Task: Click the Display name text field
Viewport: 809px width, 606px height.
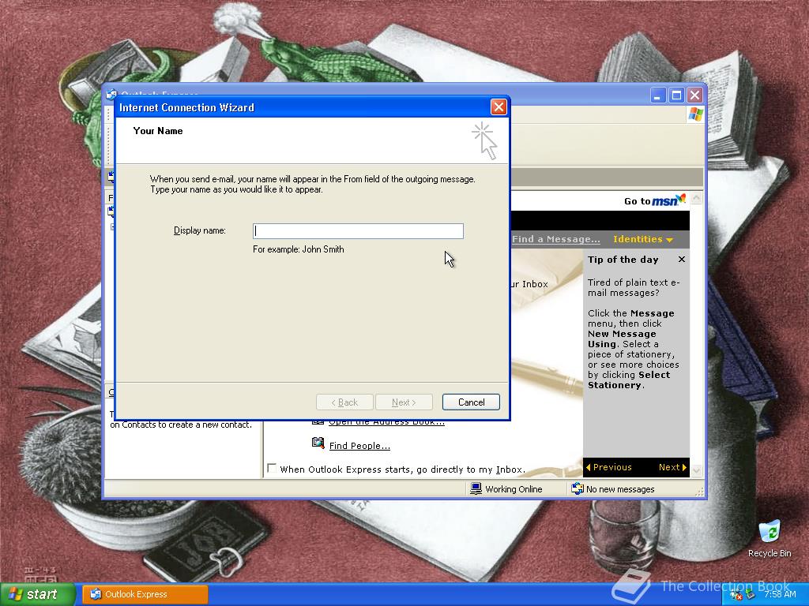Action: pyautogui.click(x=358, y=231)
